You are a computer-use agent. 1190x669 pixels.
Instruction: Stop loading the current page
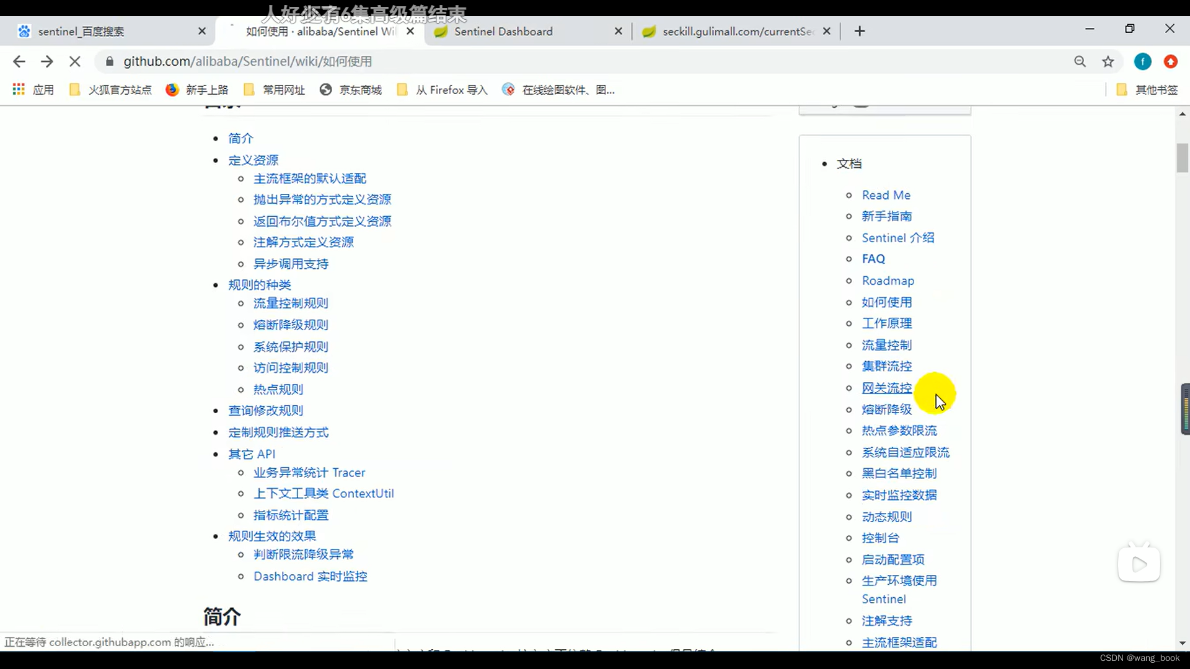(x=75, y=61)
